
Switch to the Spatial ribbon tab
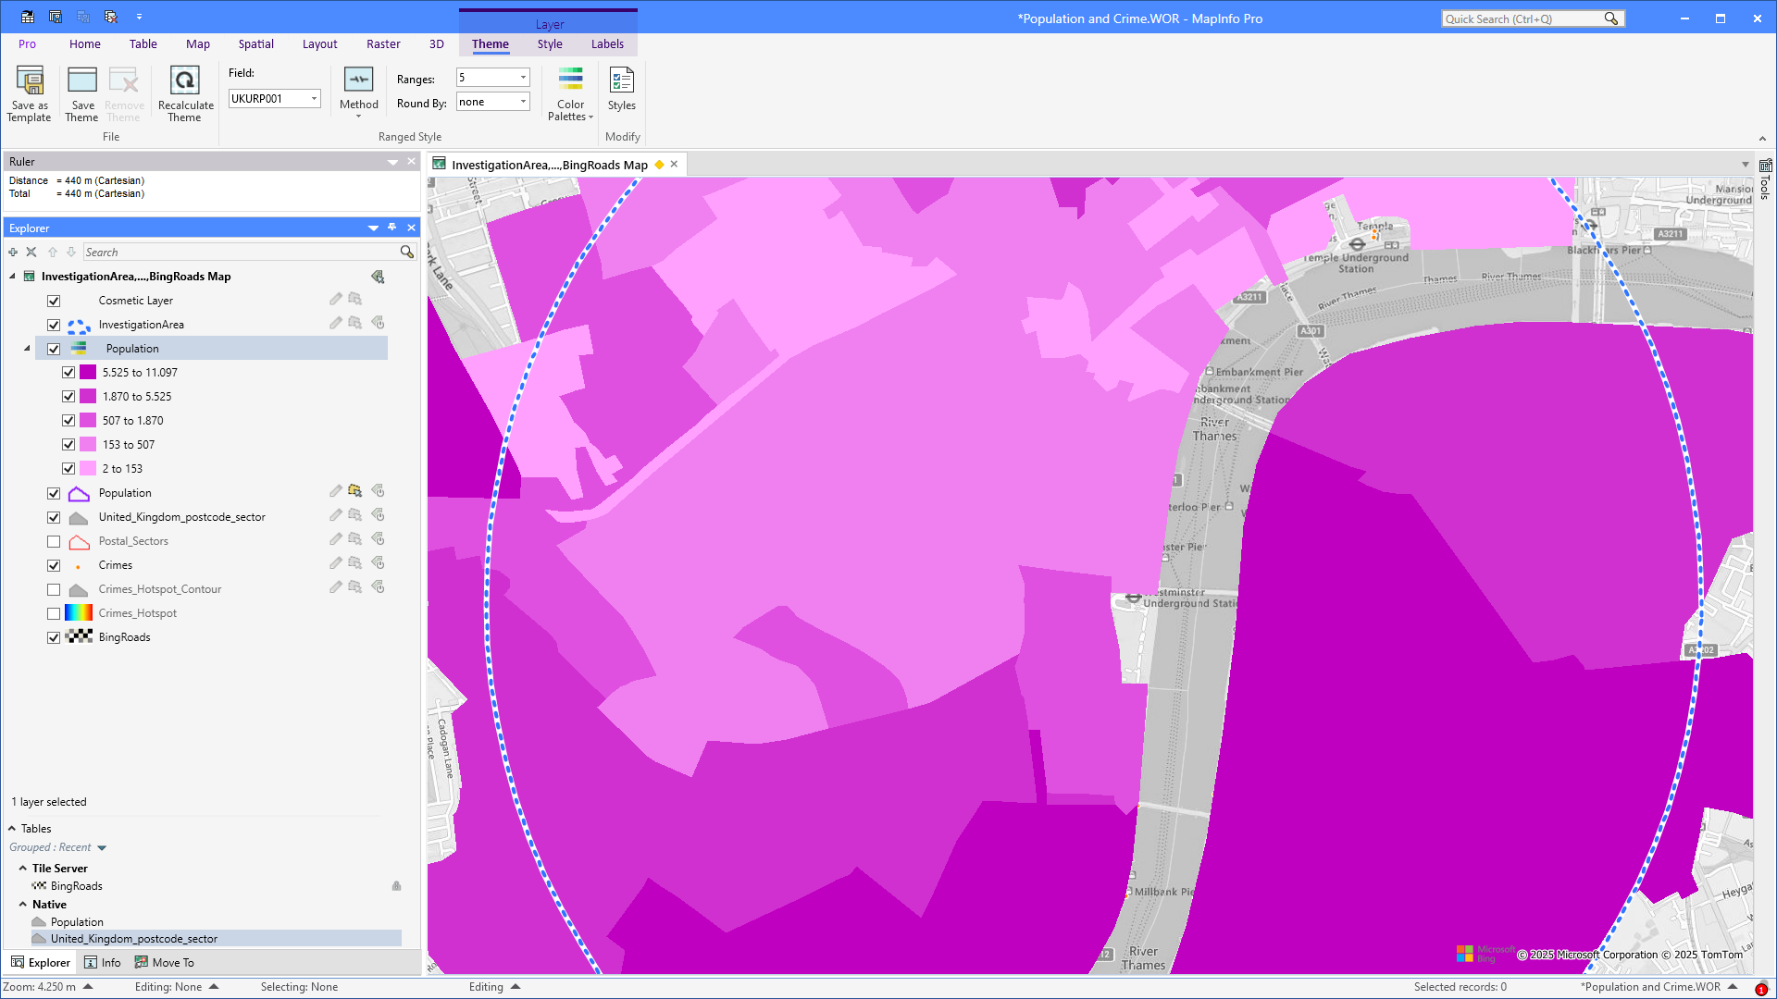[x=255, y=44]
